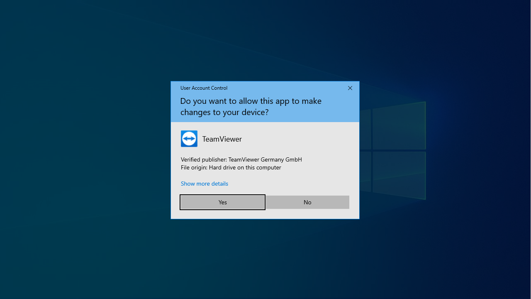Viewport: 531px width, 299px height.
Task: Select the 'TeamViewer Germany GmbH' publisher name
Action: point(265,159)
